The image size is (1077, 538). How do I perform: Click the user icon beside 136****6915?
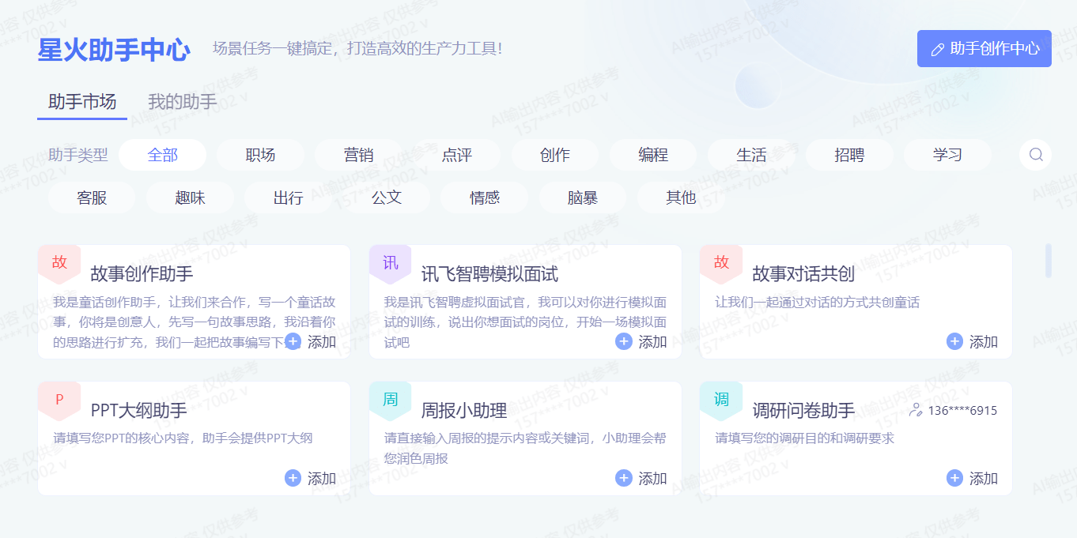[916, 410]
